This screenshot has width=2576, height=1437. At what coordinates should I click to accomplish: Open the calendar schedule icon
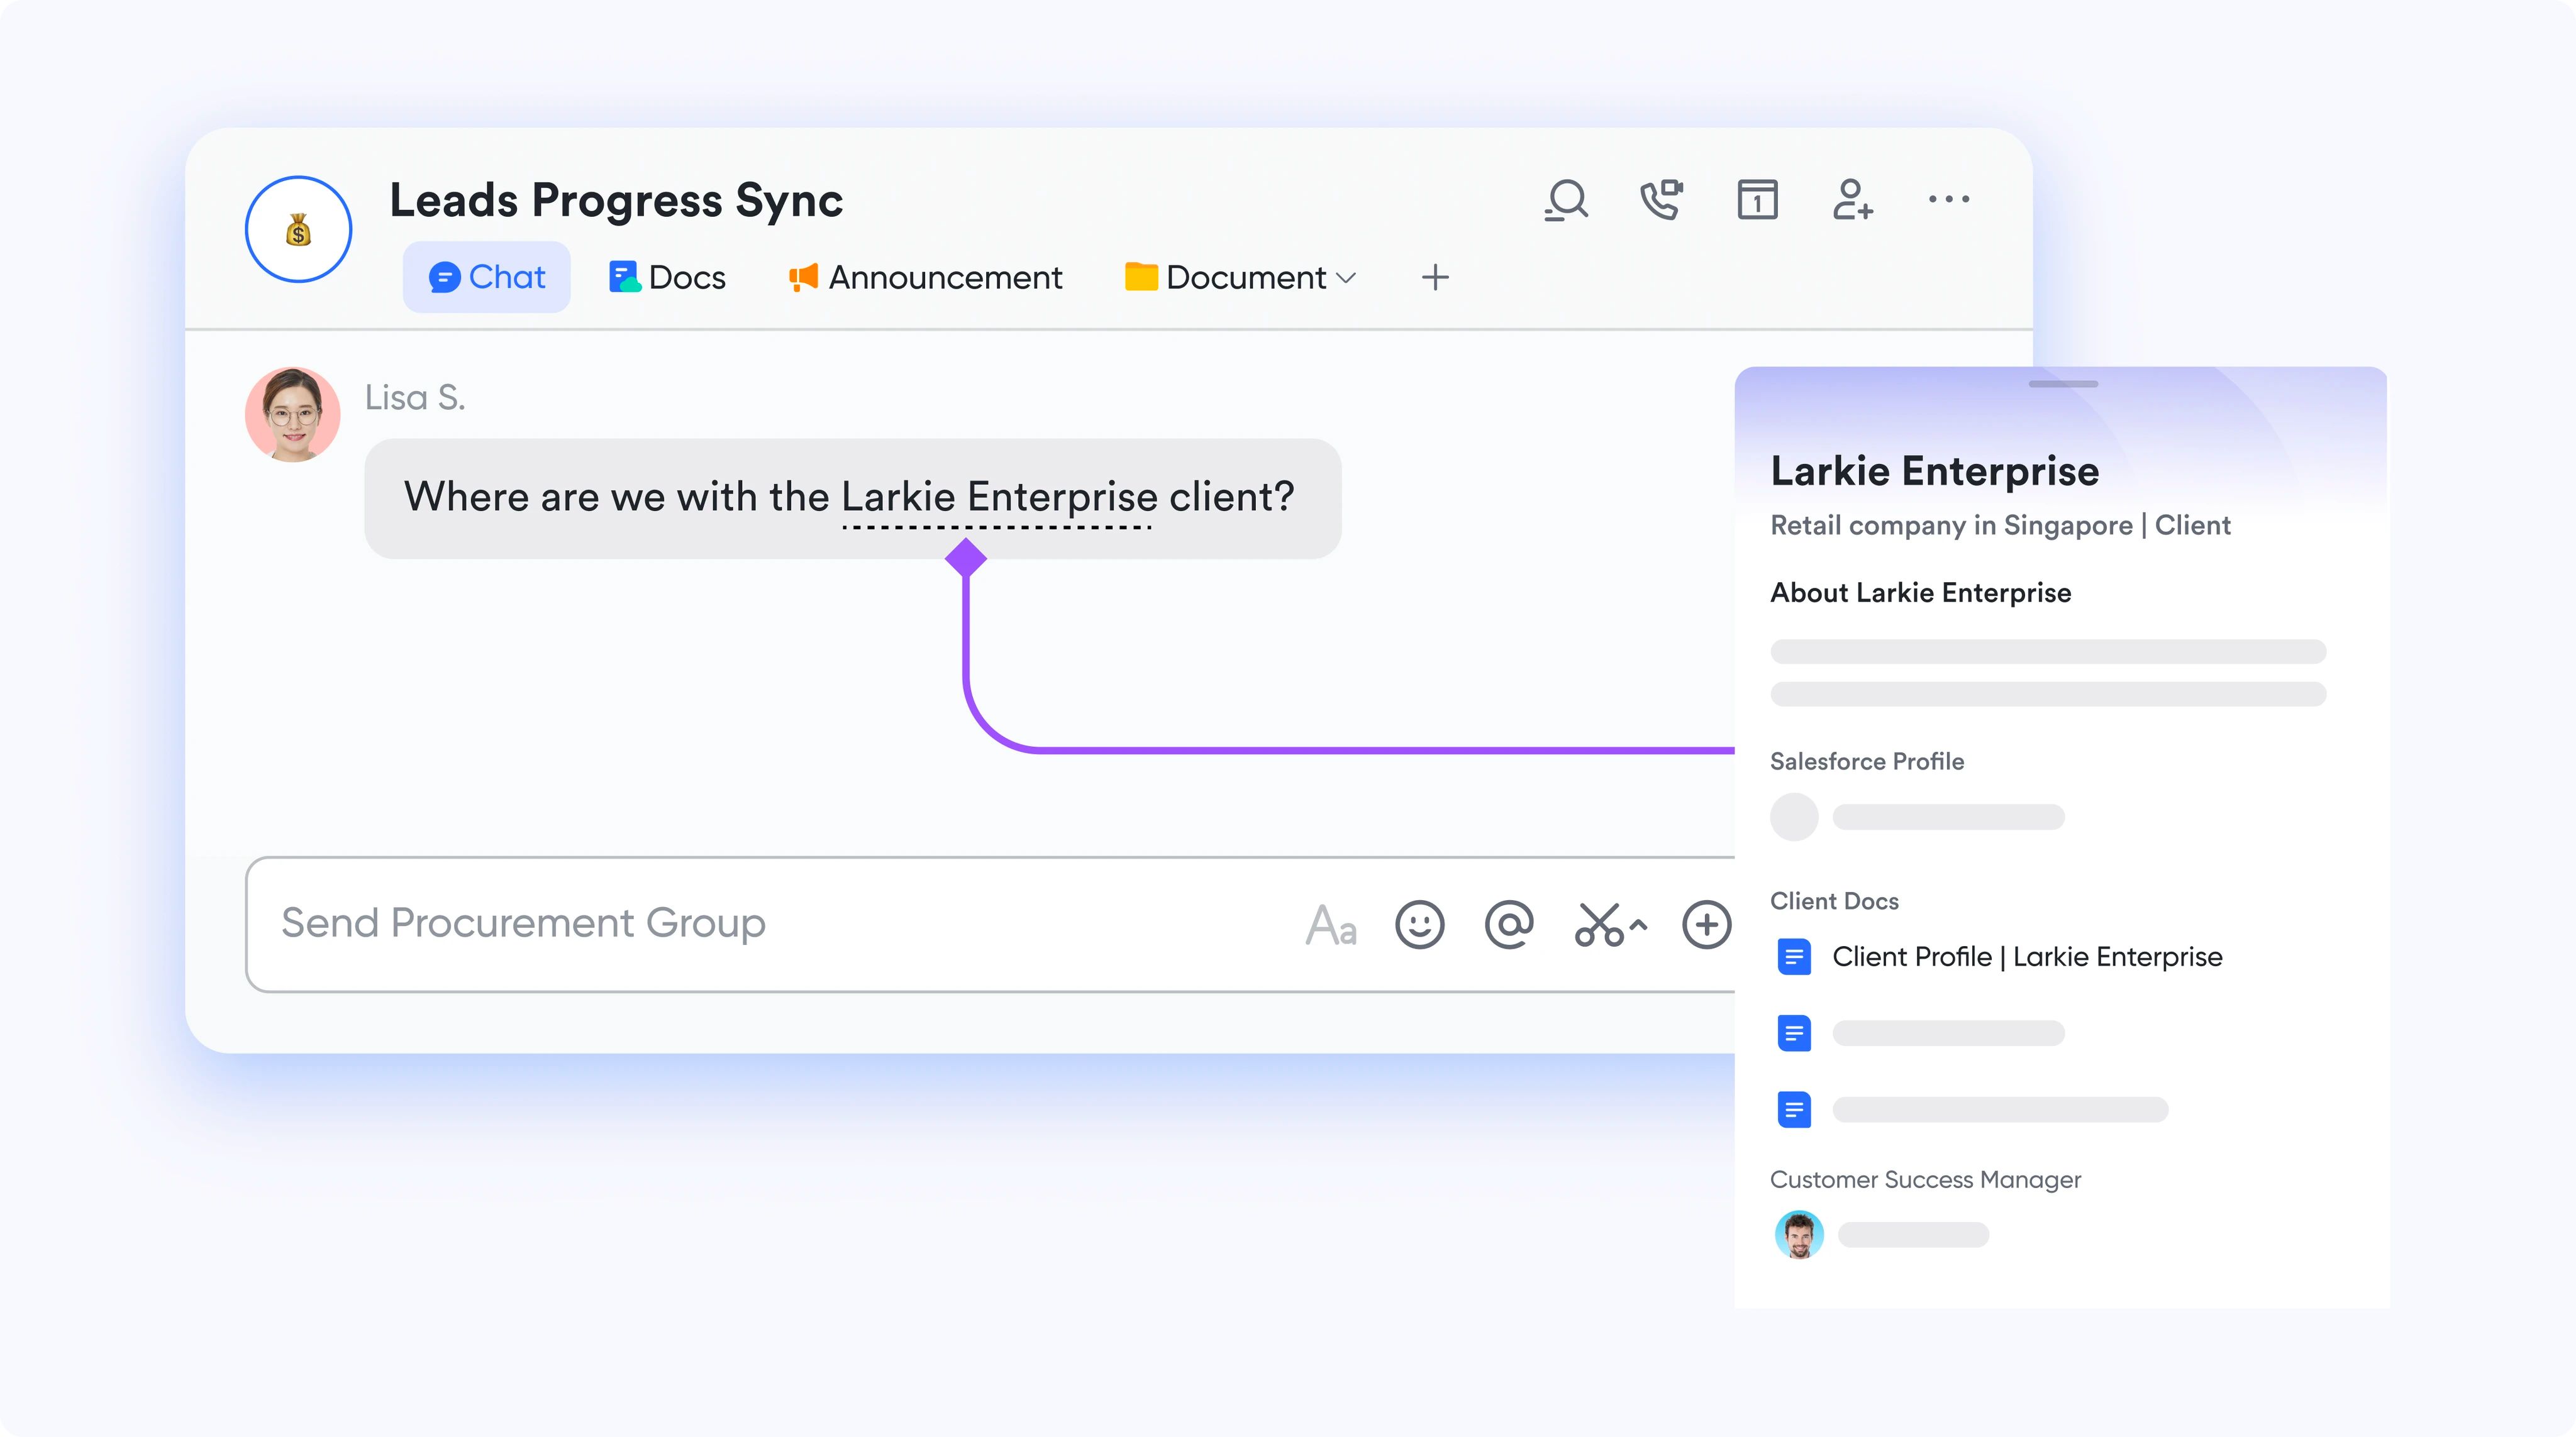pos(1757,200)
